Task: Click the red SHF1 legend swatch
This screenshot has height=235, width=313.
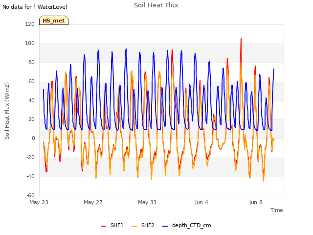Action: pos(103,226)
